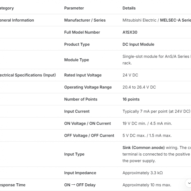This screenshot has width=191, height=191.
Task: Click the MELSEC-A Series bold text
Action: tap(175, 20)
